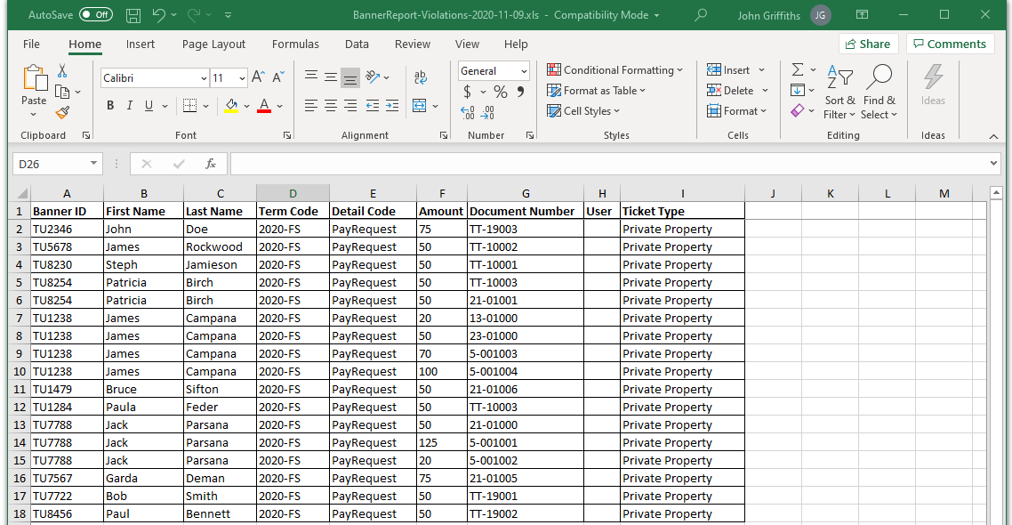Image resolution: width=1012 pixels, height=525 pixels.
Task: Increase font size with the larger A icon
Action: pyautogui.click(x=258, y=77)
